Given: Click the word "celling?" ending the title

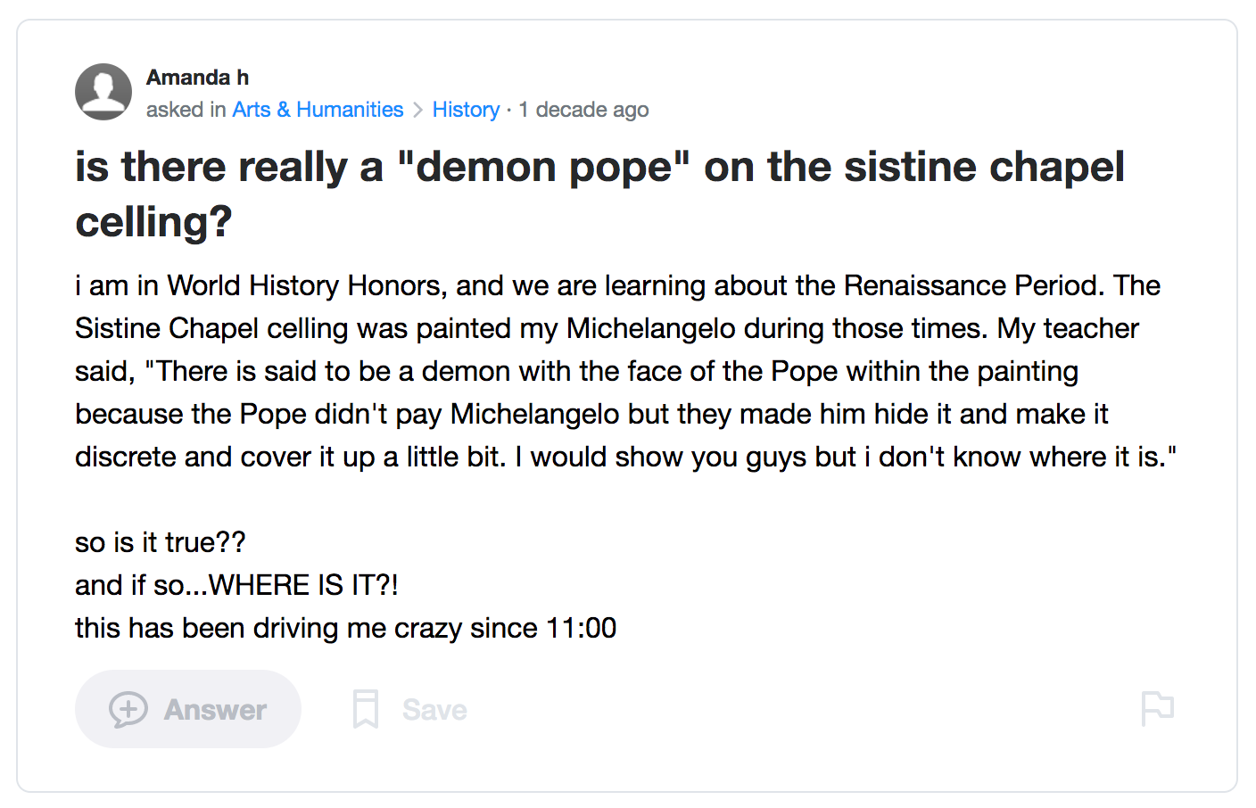Looking at the screenshot, I should coord(153,221).
